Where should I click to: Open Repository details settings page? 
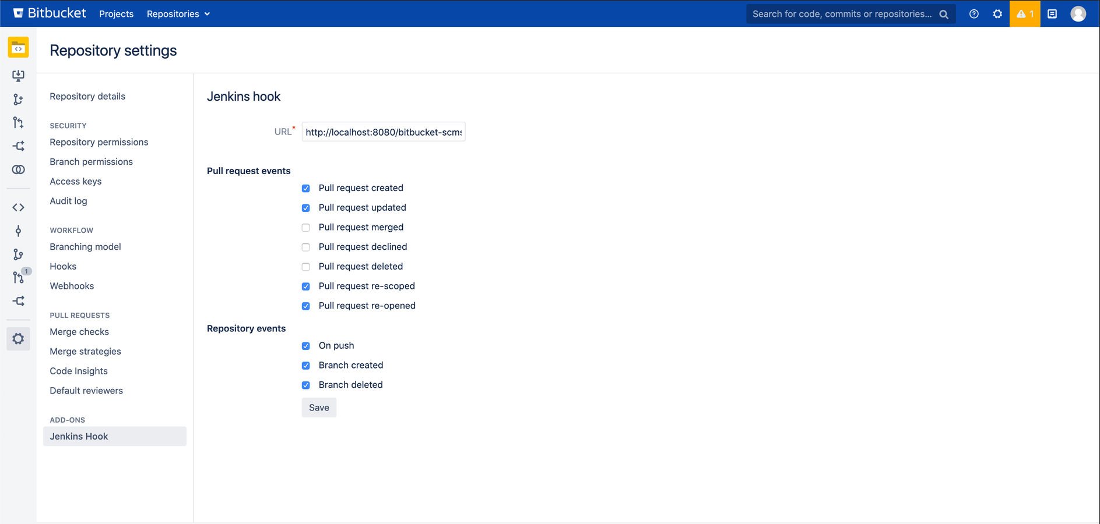tap(87, 96)
